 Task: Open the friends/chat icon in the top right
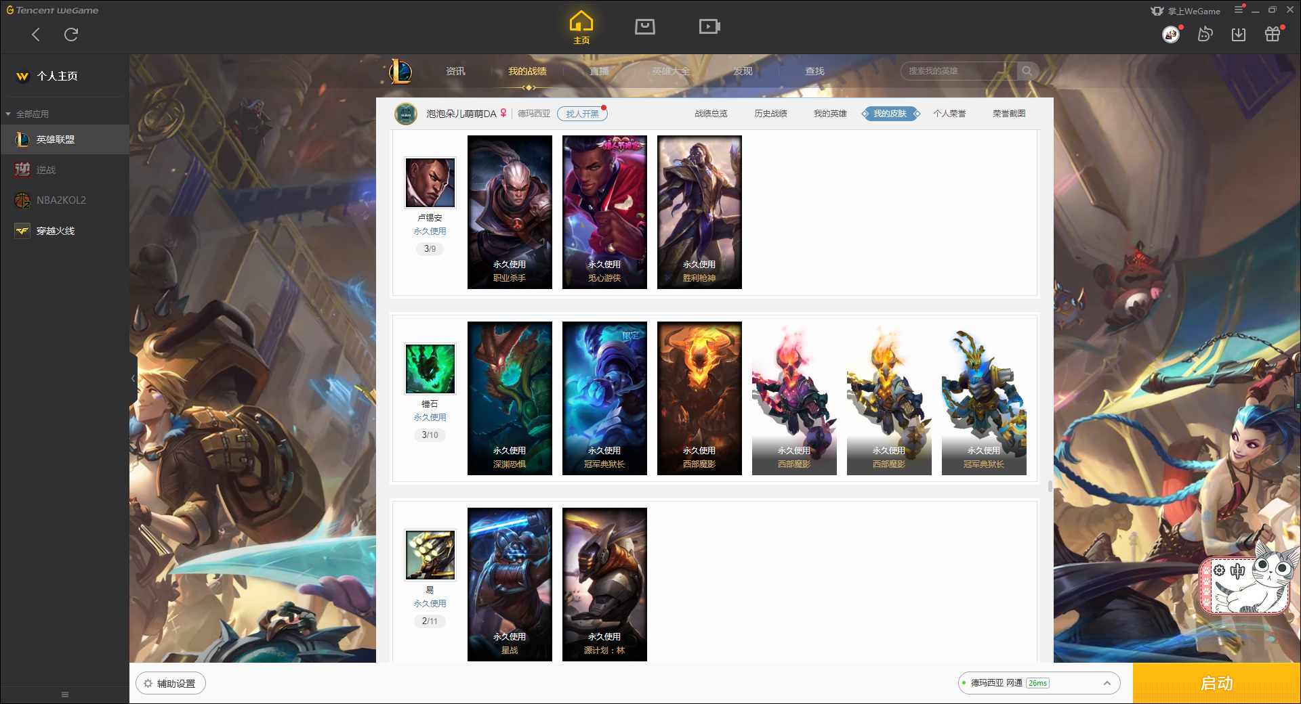1205,34
